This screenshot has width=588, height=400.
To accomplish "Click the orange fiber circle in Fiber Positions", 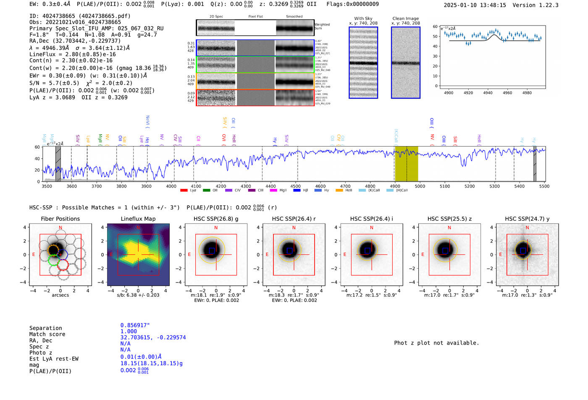I will click(53, 250).
